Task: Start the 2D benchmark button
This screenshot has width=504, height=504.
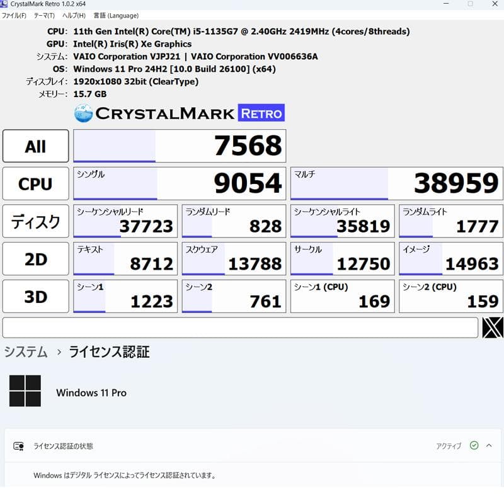Action: click(36, 259)
